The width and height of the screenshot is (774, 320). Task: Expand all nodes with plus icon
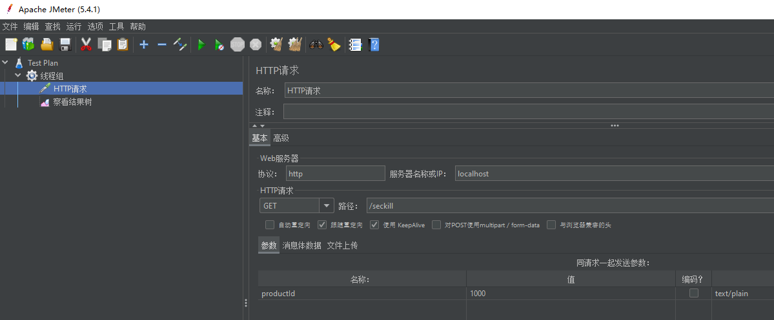144,45
